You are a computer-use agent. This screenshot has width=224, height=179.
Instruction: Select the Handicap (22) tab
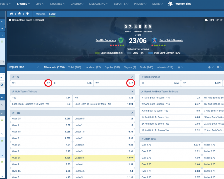93,67
